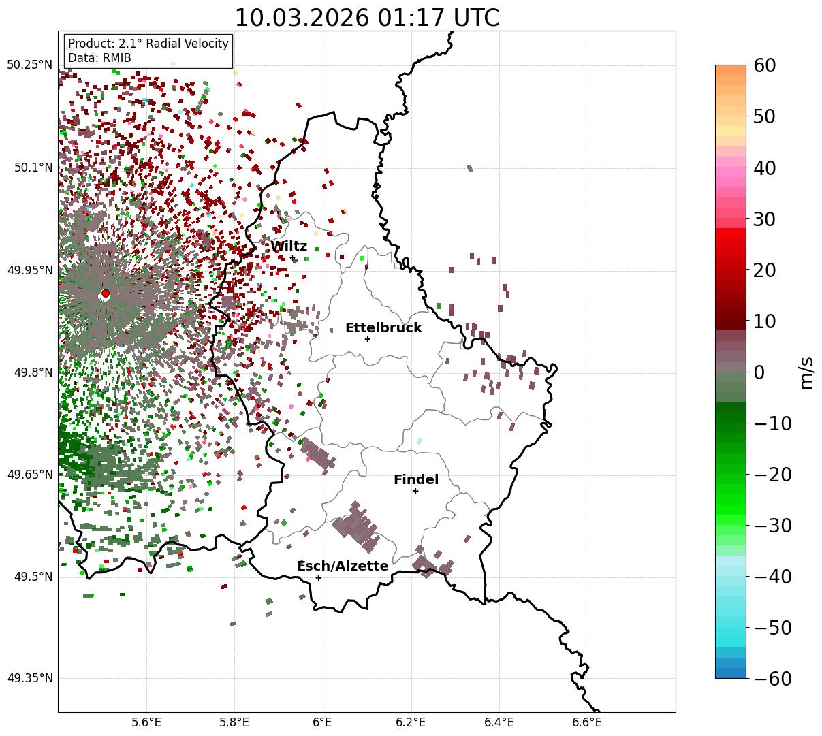Click the 6.2°E longitude tick label
822x736 pixels.
coord(411,724)
